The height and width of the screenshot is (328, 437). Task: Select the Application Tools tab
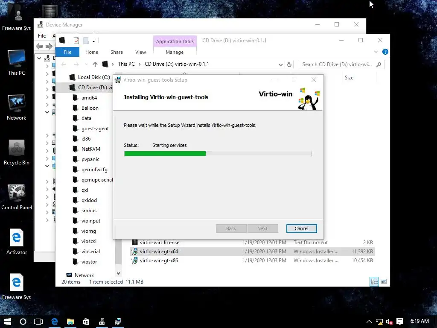click(175, 41)
